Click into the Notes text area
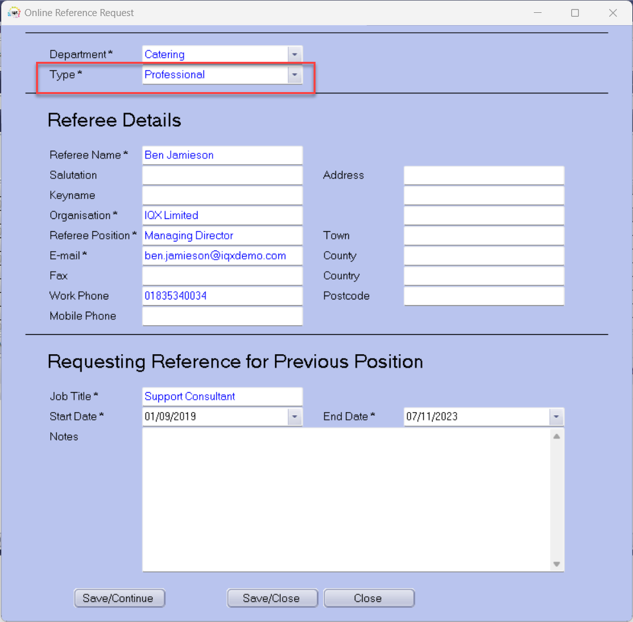 coord(346,500)
